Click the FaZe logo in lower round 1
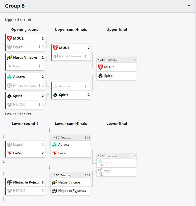The height and width of the screenshot is (206, 196). click(9, 153)
